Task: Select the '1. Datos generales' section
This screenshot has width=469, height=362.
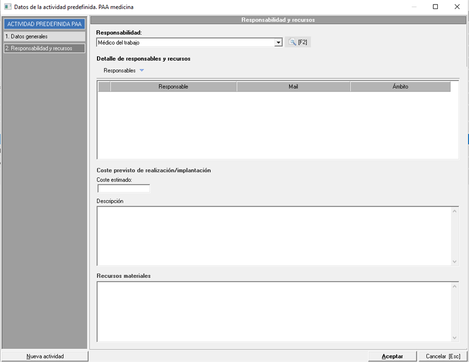Action: (44, 37)
